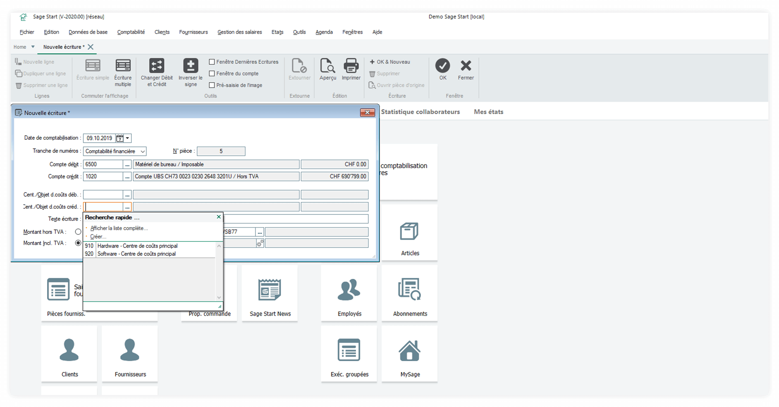Screen dimensions: 779x407
Task: Open the calendar picker beside the date
Action: (119, 138)
